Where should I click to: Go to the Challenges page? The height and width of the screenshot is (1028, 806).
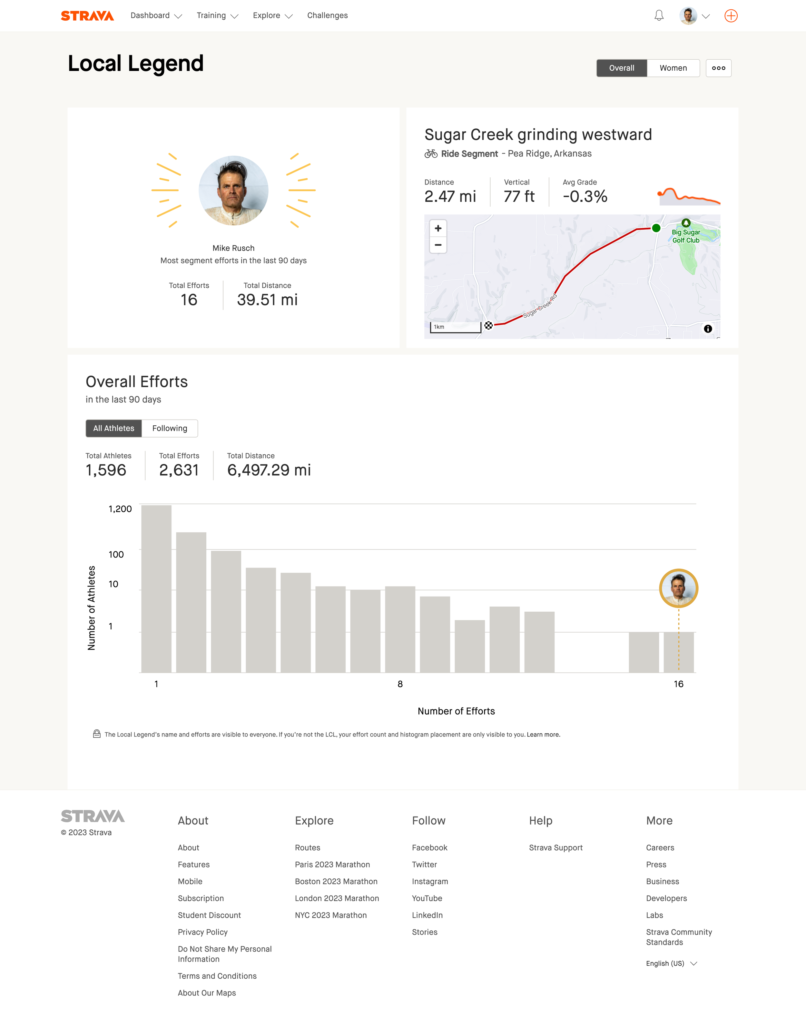(327, 15)
